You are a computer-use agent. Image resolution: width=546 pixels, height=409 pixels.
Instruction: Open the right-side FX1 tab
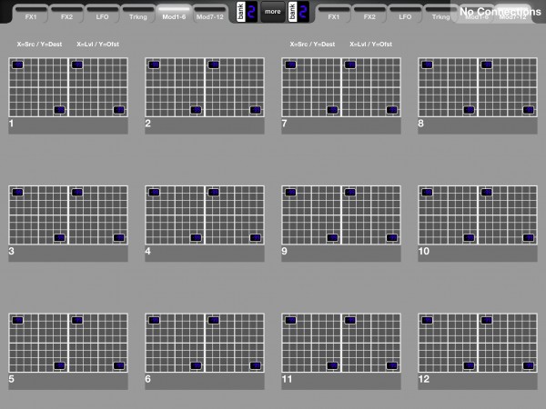point(334,15)
